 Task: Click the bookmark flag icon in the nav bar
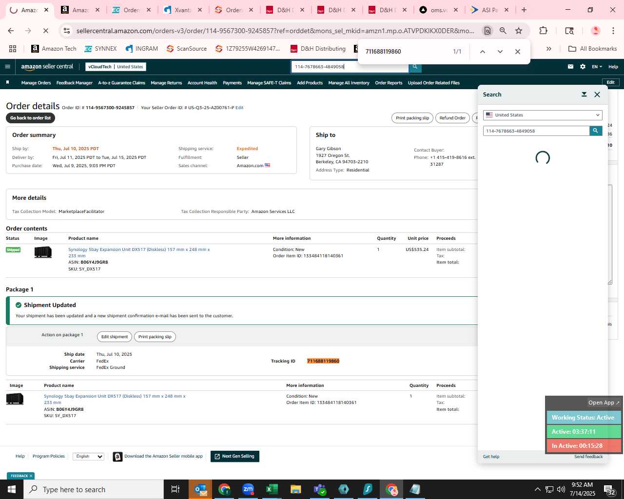[7, 82]
